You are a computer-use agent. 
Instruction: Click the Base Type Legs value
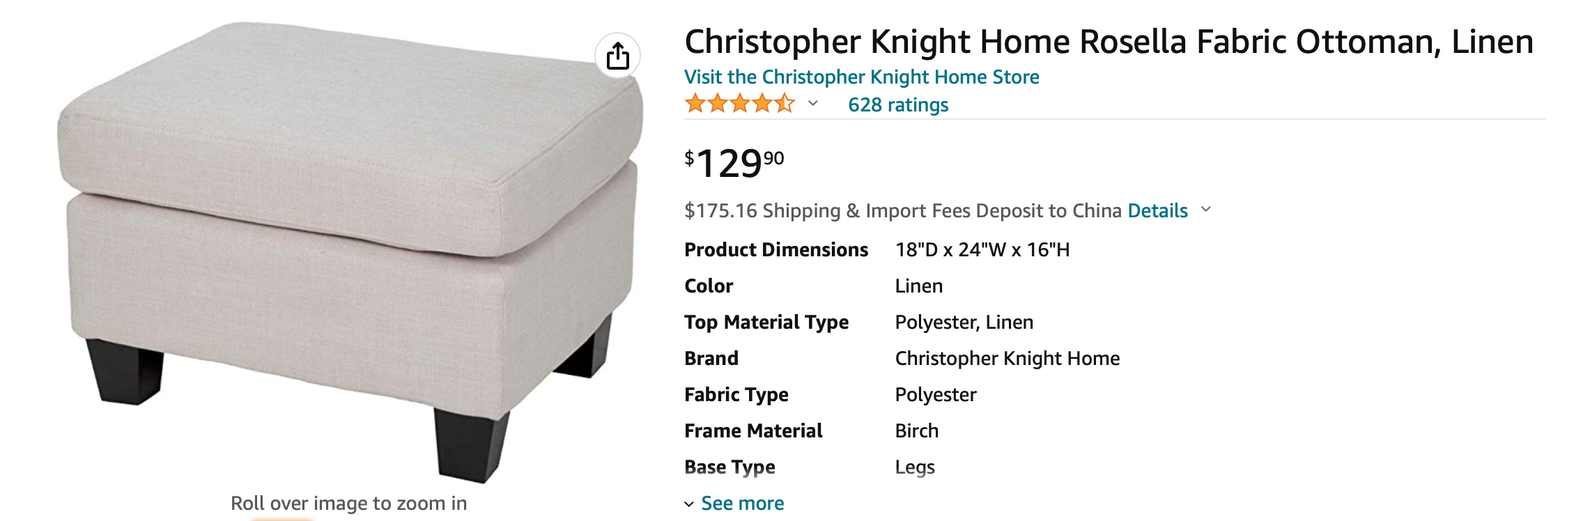click(x=915, y=467)
